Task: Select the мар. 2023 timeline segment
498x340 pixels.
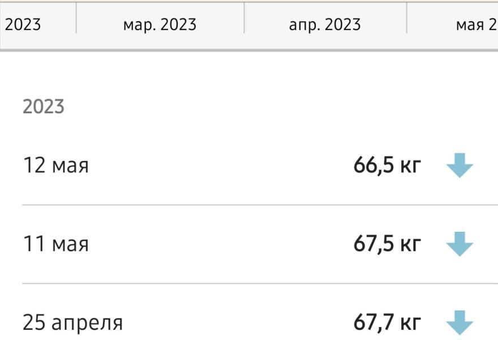Action: (160, 25)
